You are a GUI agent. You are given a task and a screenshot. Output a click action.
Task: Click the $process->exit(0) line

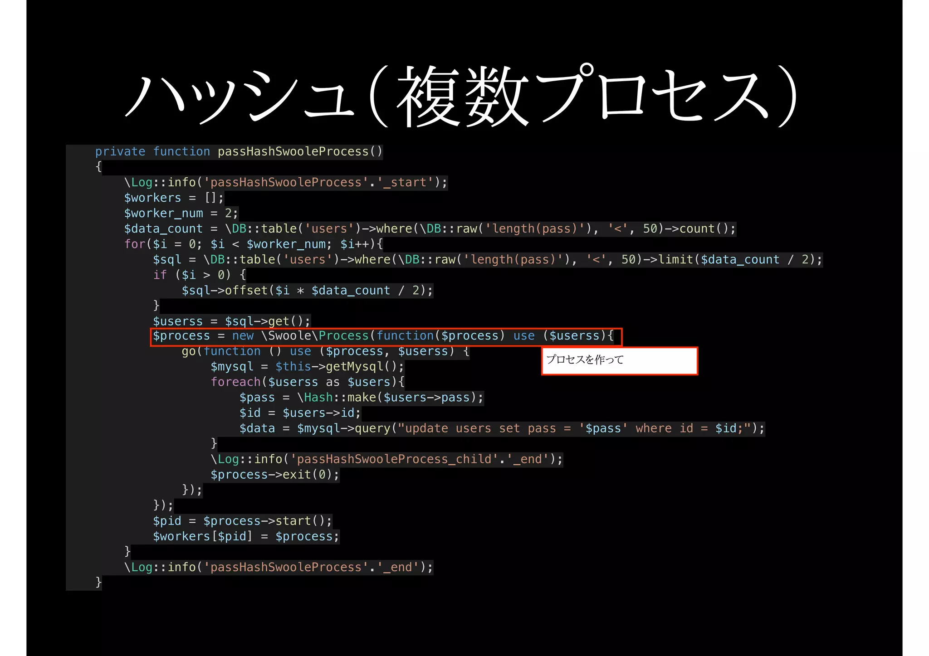click(x=274, y=475)
